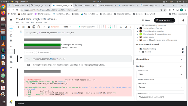Open Kaggle Home compass icon
Screen dimensions: 188x106
pos(11,35)
